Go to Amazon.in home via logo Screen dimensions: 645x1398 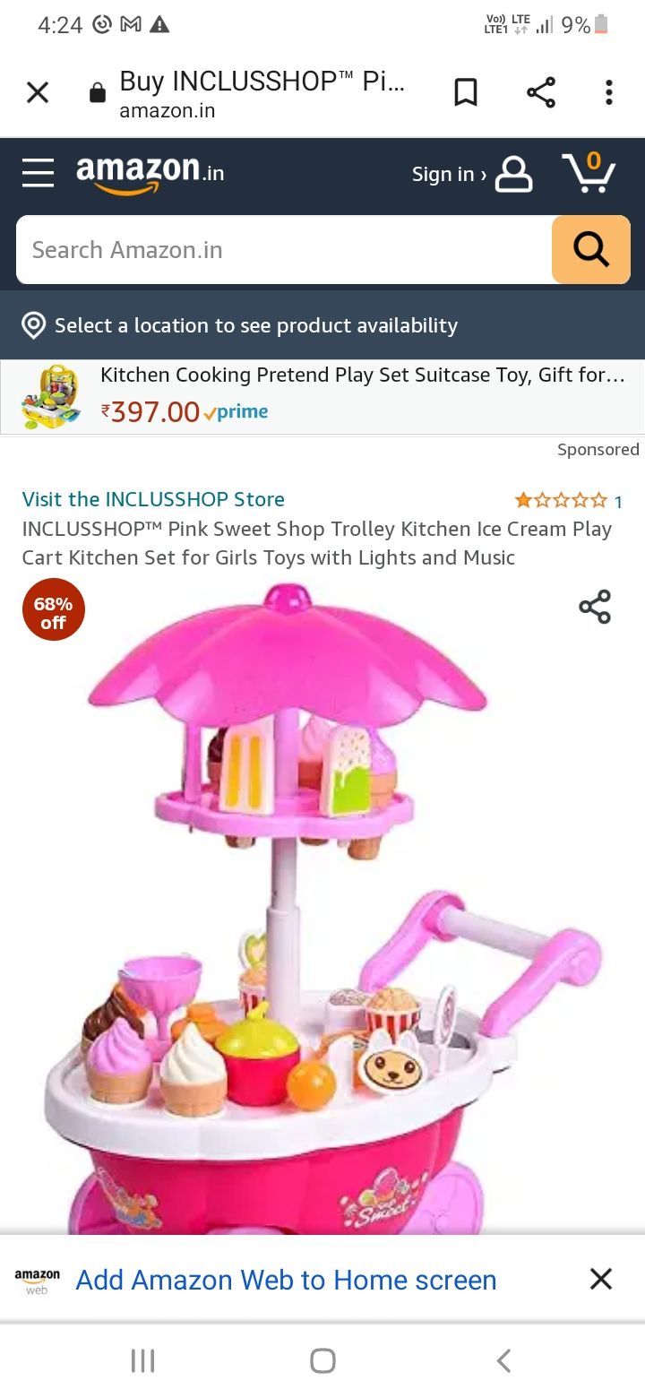pos(150,172)
